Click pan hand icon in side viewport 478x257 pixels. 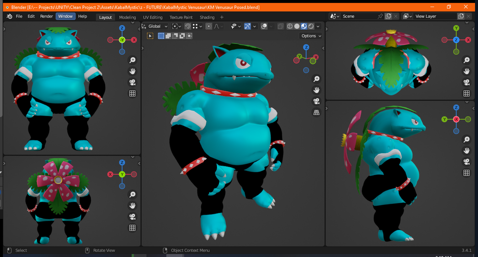(467, 150)
